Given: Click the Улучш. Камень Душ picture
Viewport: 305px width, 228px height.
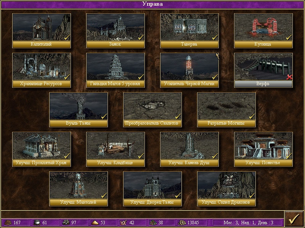Looking at the screenshot, I should tap(189, 146).
